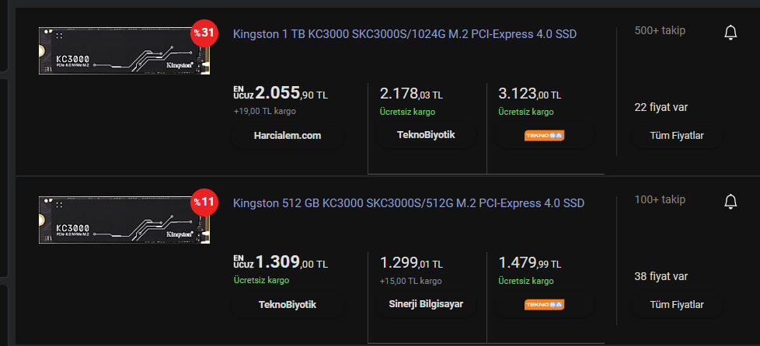Click the 1.299,01 TL price

click(x=411, y=263)
